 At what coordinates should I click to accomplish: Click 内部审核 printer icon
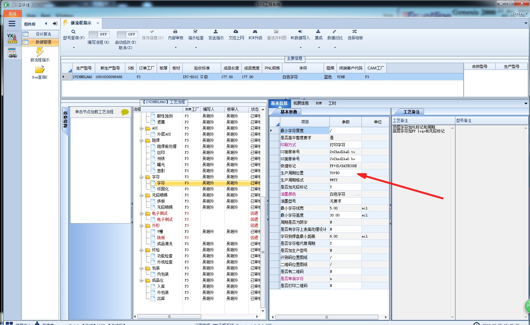point(175,32)
